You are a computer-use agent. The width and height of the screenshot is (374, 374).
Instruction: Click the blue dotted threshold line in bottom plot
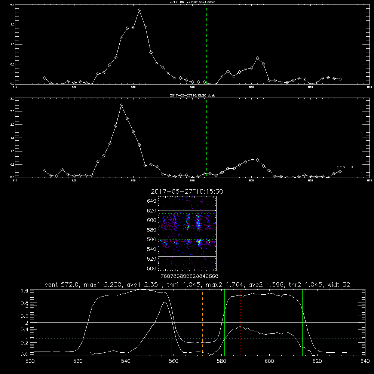coord(197,338)
